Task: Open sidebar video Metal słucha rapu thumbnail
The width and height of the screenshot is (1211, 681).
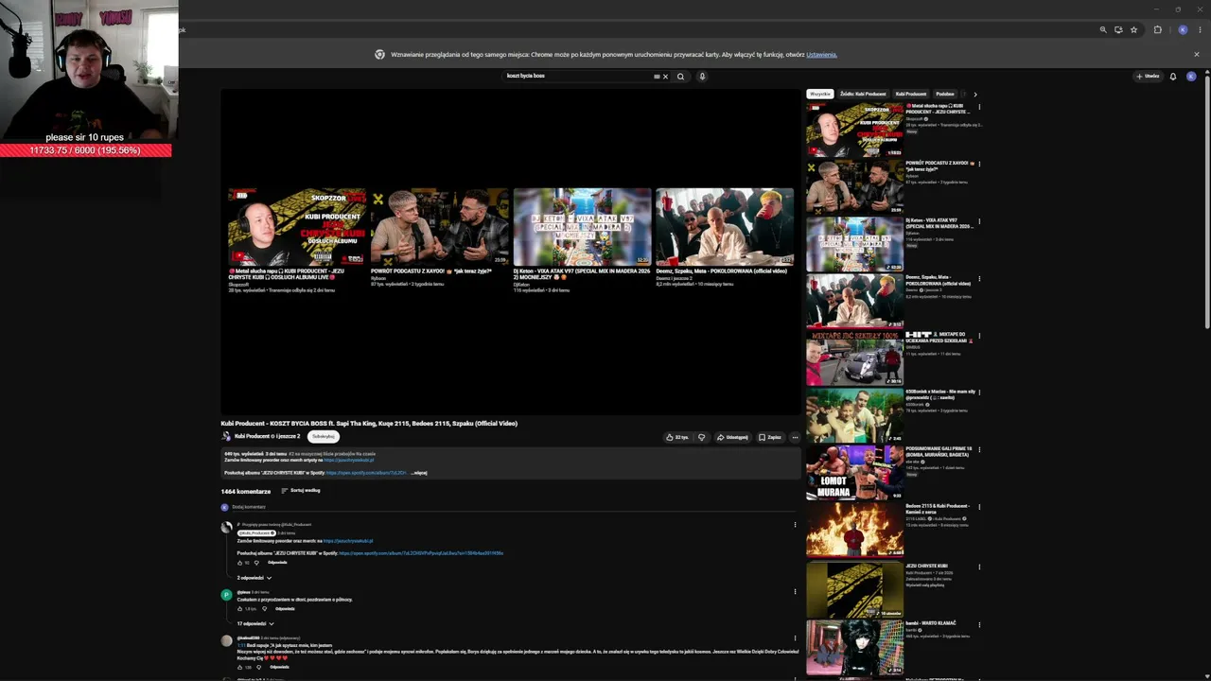Action: click(x=854, y=130)
